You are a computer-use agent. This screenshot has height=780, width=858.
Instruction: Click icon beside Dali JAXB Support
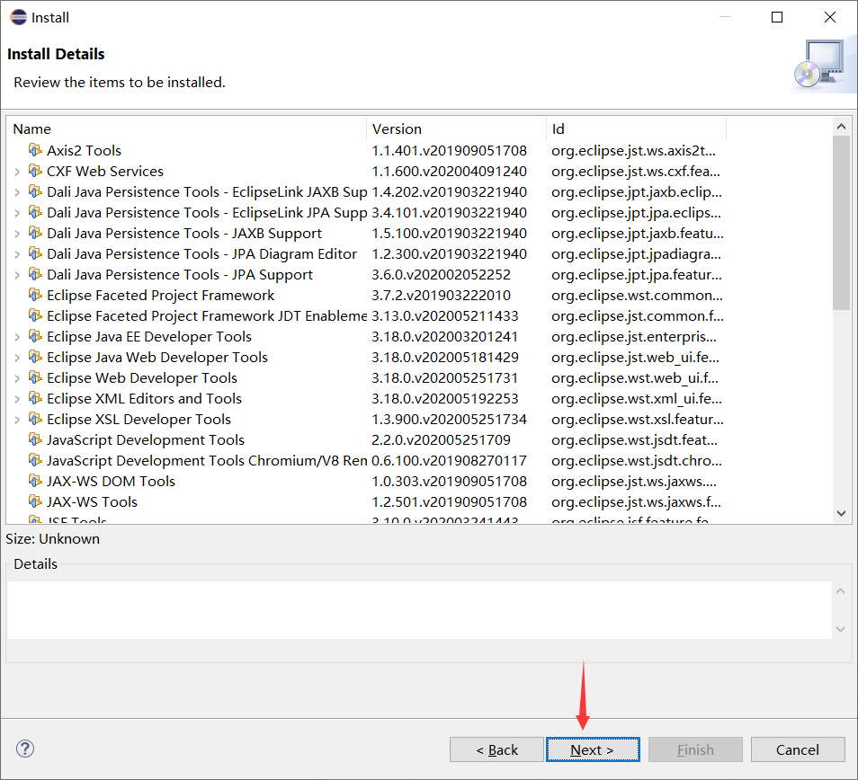(35, 233)
